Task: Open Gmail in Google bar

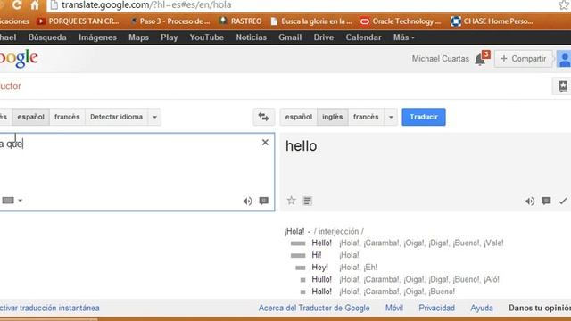Action: (290, 37)
